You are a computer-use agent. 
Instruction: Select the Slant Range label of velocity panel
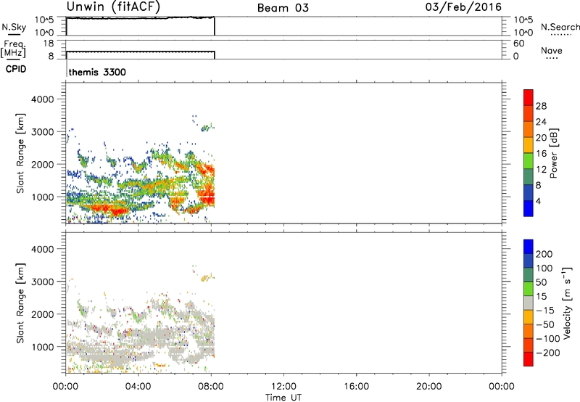(x=20, y=303)
